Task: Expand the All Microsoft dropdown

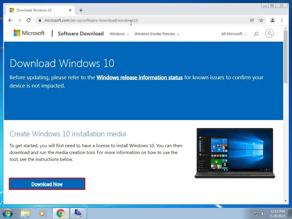Action: tap(234, 34)
